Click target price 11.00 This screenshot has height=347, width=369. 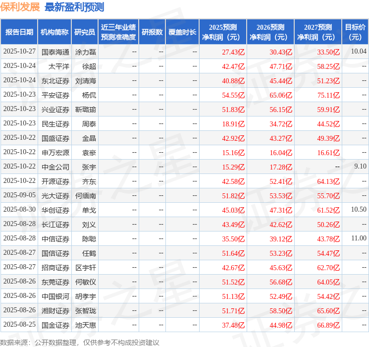359,238
